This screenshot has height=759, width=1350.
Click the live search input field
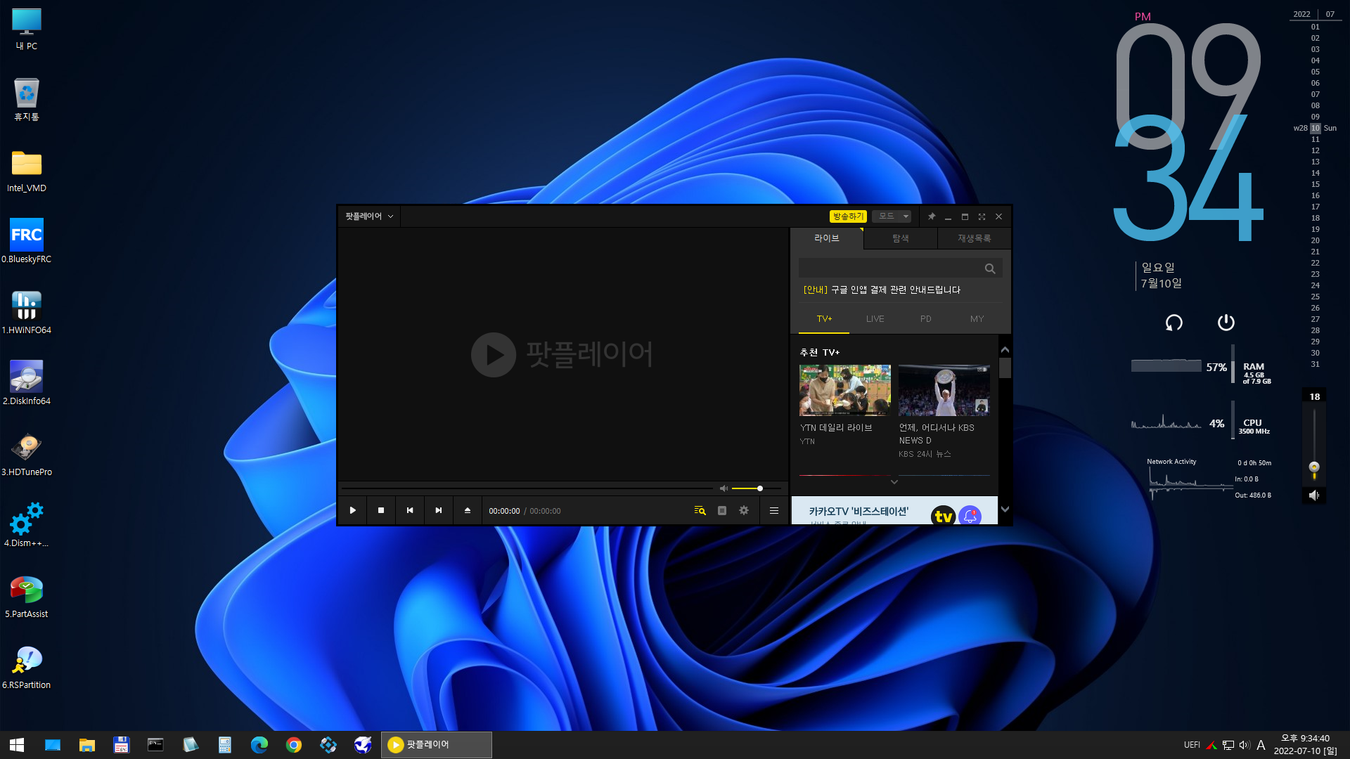pos(889,268)
